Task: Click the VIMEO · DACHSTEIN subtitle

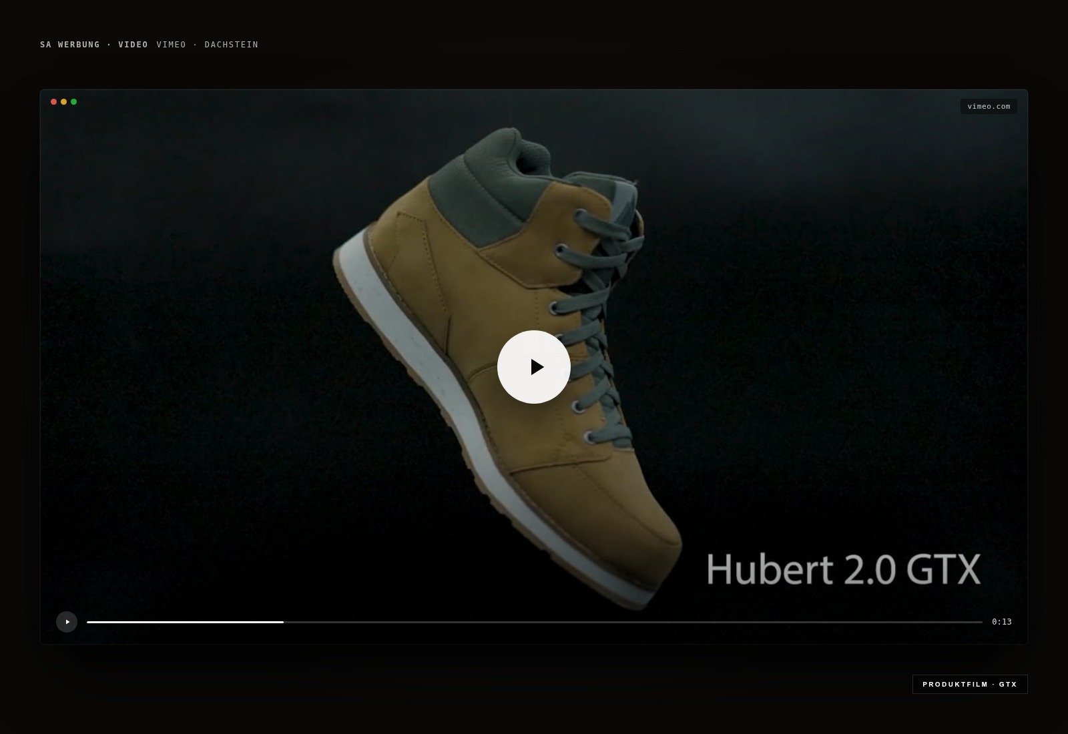Action: 208,45
